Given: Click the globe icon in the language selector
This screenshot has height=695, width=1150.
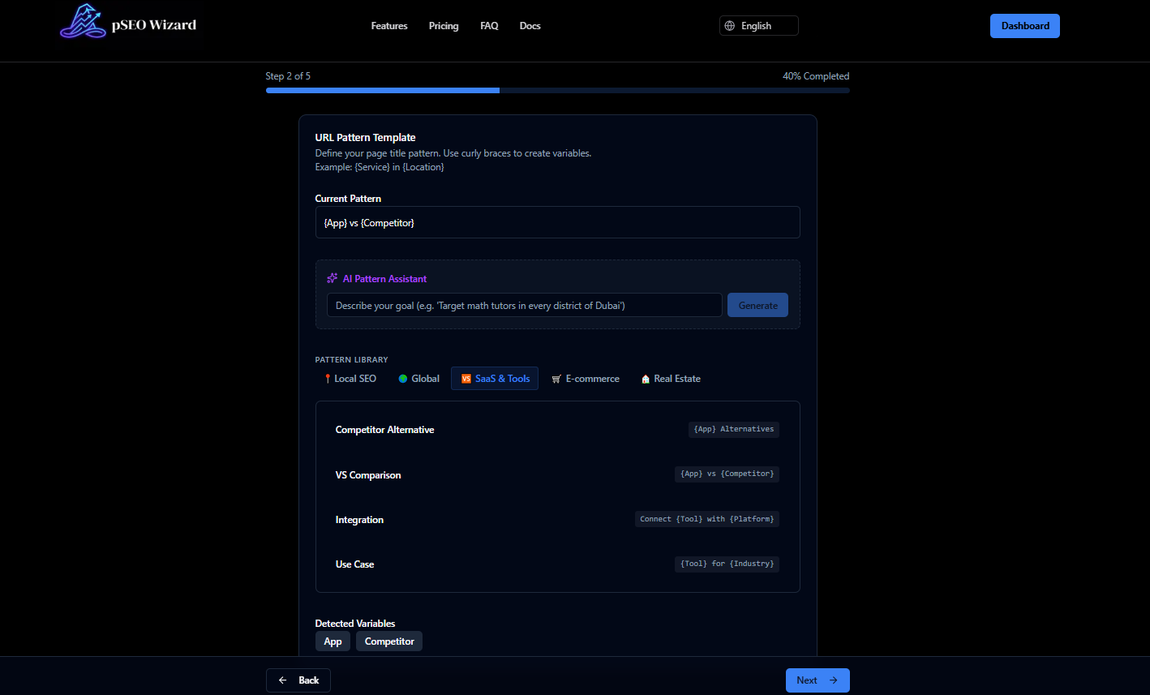Looking at the screenshot, I should coord(728,25).
